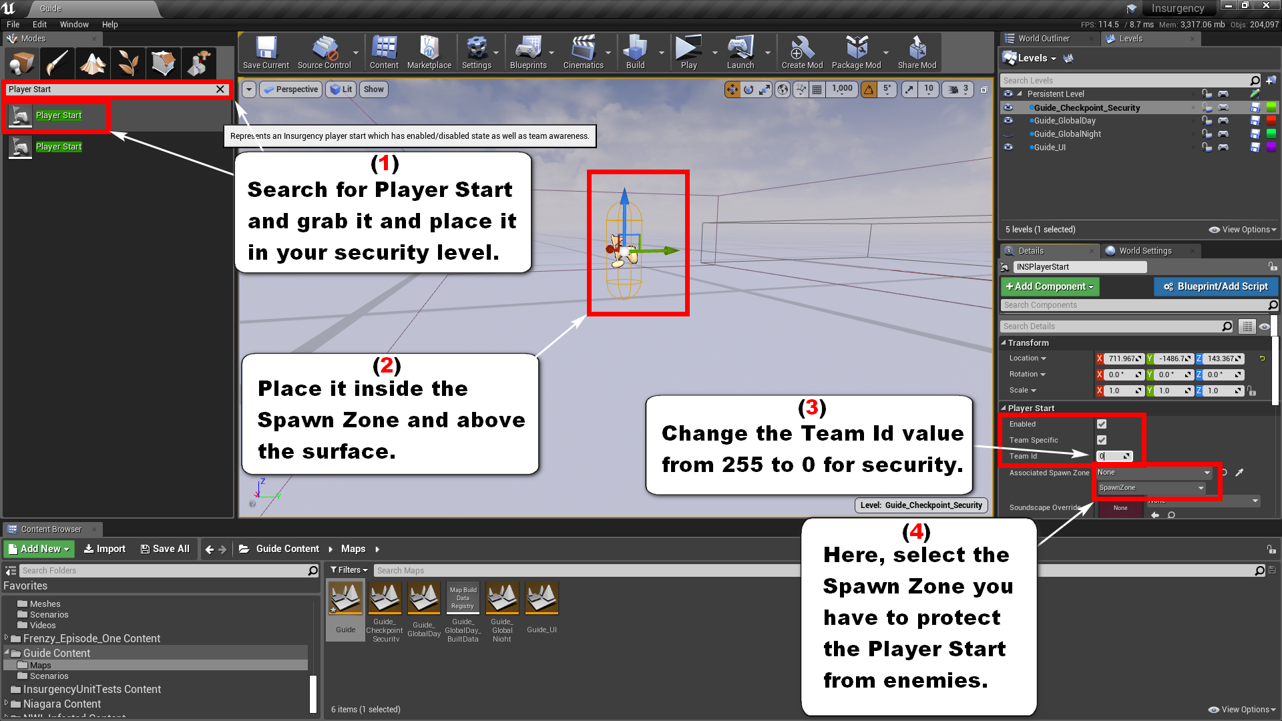The image size is (1282, 721).
Task: Click Play to start the level
Action: point(688,52)
